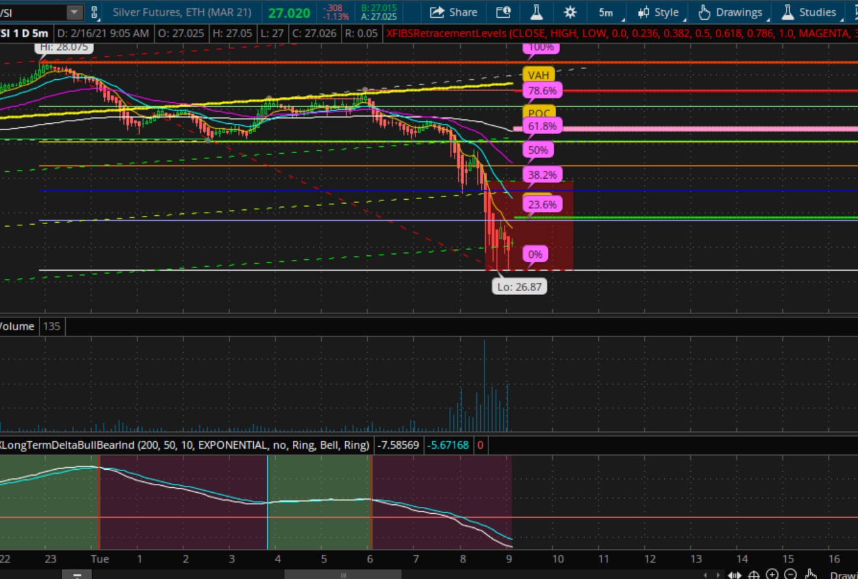Click the indicator value -5.67168

pyautogui.click(x=448, y=445)
